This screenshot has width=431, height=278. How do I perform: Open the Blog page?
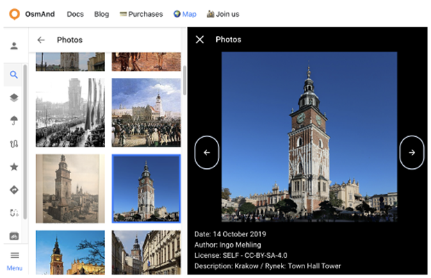[101, 14]
